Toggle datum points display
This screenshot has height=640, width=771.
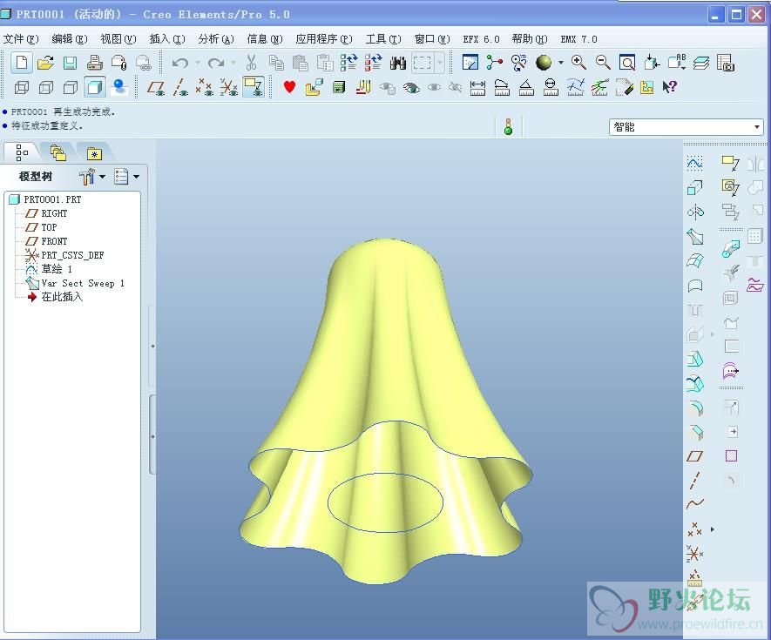(x=204, y=87)
